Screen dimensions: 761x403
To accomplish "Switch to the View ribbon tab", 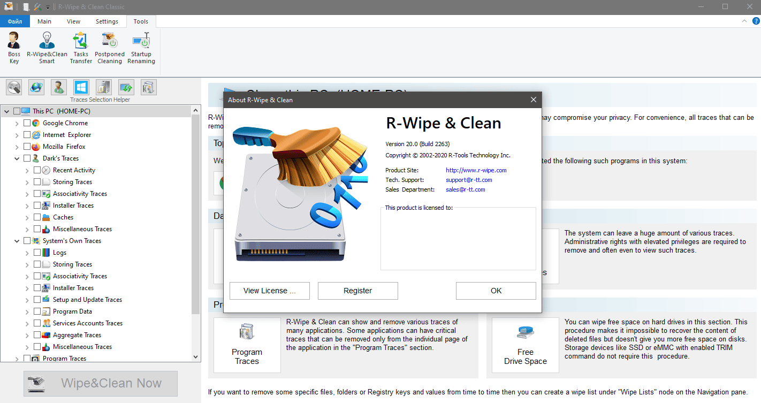I will click(73, 21).
